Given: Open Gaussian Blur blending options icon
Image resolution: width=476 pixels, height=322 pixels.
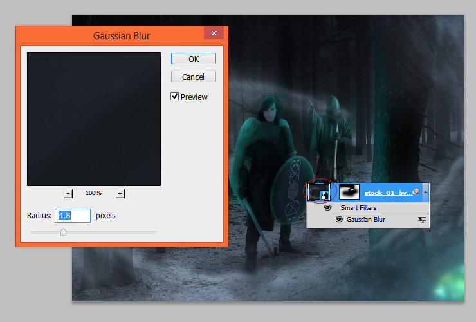Looking at the screenshot, I should pos(422,220).
